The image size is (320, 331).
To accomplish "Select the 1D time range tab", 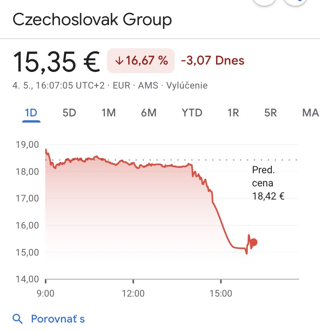I will (31, 113).
